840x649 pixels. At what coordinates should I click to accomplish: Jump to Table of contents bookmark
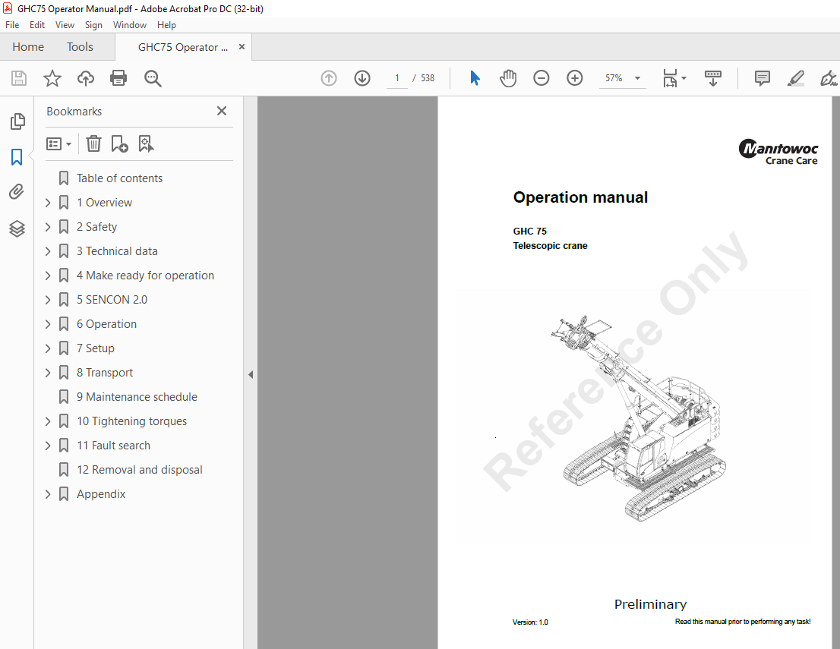(x=119, y=178)
